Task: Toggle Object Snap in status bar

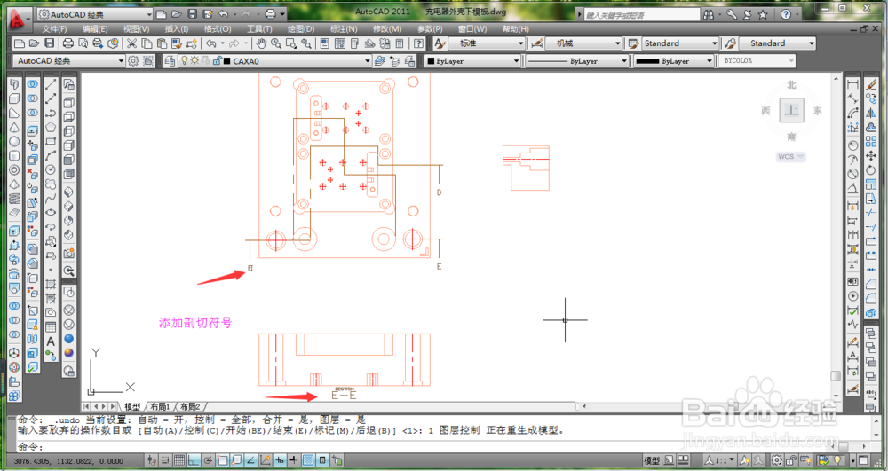Action: [223, 460]
